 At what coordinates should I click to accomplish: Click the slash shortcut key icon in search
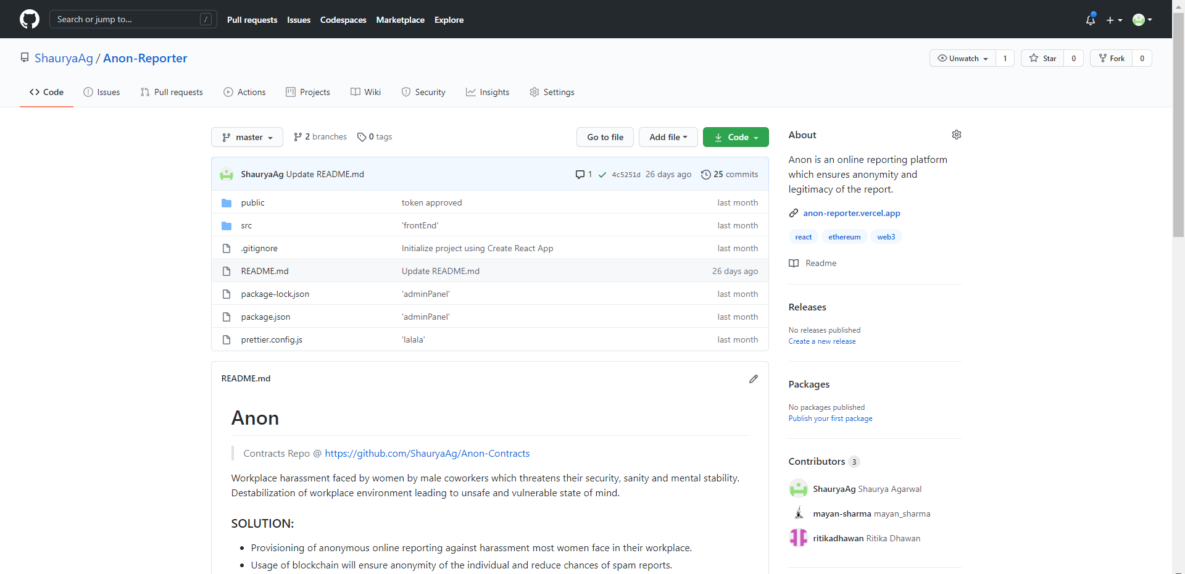coord(206,20)
